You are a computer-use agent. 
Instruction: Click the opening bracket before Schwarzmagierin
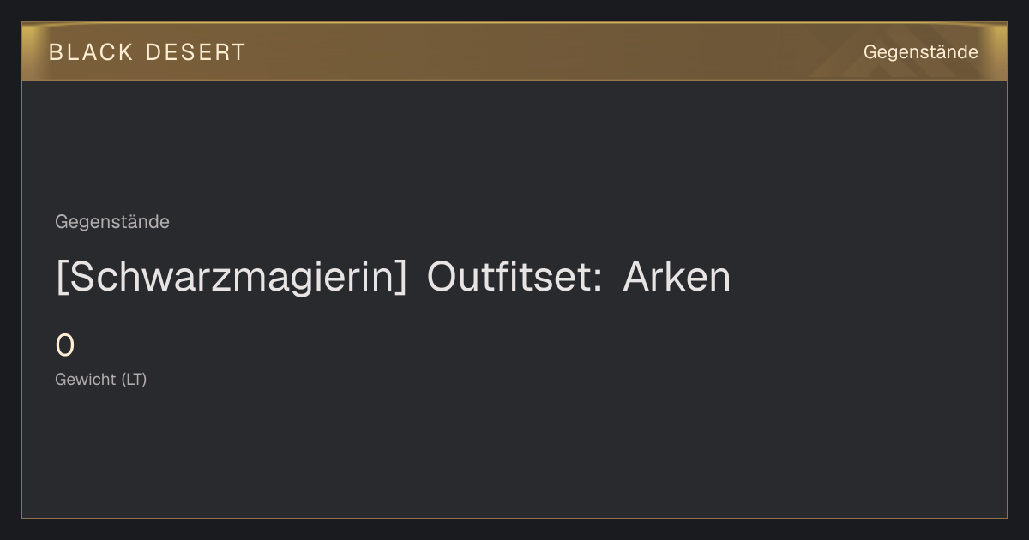[62, 278]
